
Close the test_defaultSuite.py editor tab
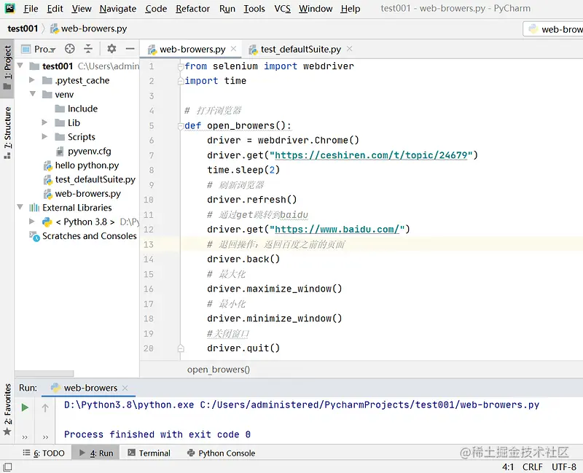350,49
